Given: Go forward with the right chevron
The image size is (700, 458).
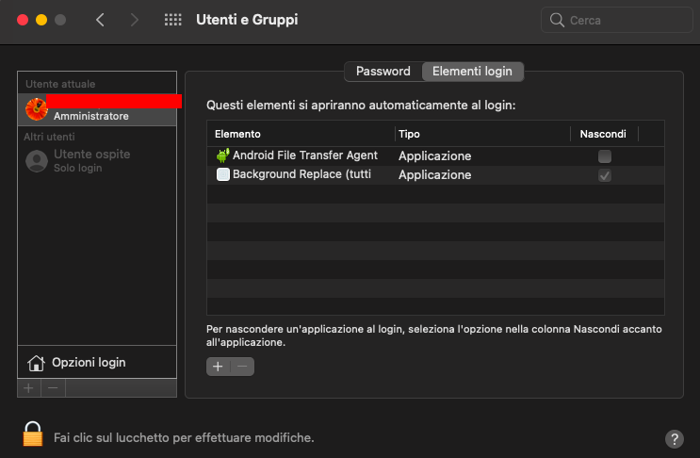Looking at the screenshot, I should [134, 20].
